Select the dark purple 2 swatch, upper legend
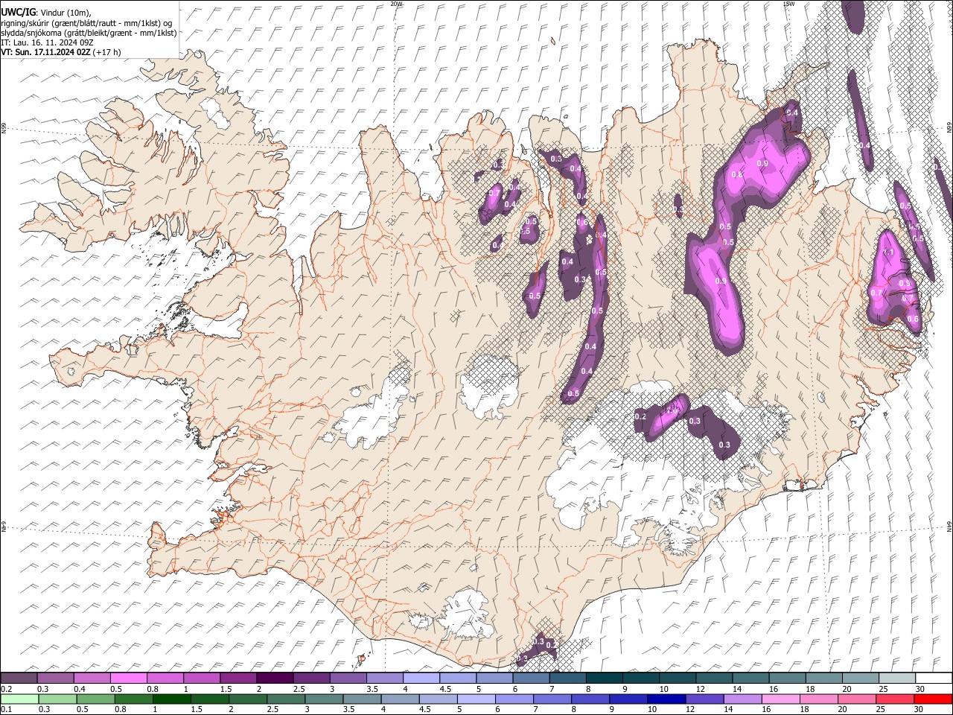Screen dimensions: 953x715 [275, 678]
